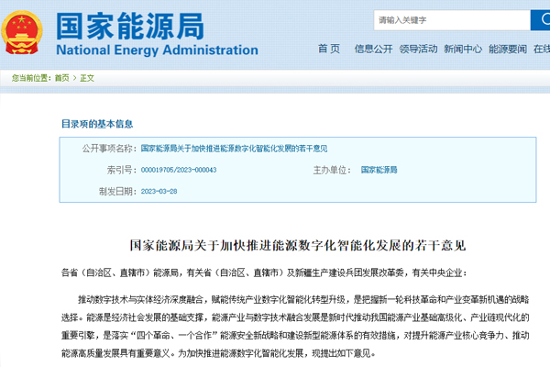The image size is (550, 367).
Task: Focus the keyword search input field
Action: tap(450, 20)
